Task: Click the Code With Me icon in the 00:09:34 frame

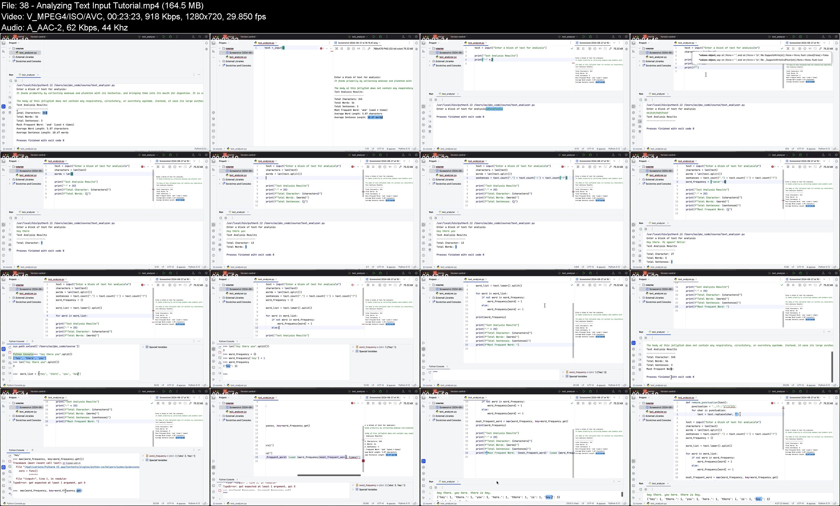Action: pyautogui.click(x=823, y=155)
